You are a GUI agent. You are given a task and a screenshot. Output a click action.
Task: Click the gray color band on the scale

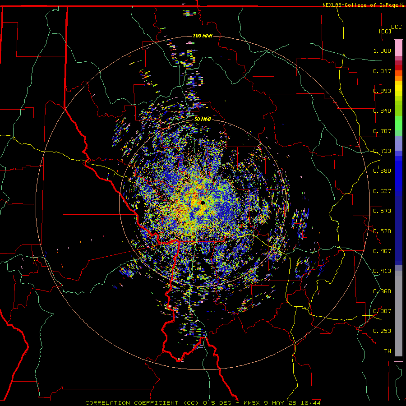pyautogui.click(x=398, y=314)
